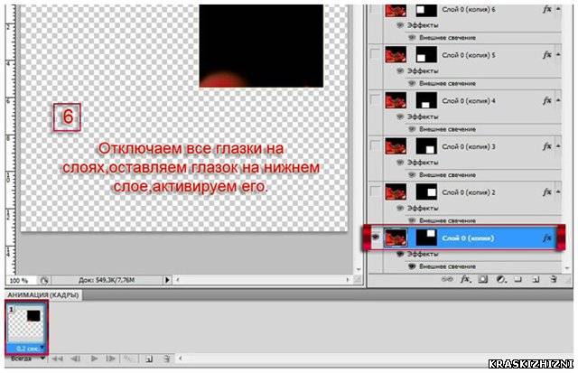Select layer name Слой 0 (копия) 5
This screenshot has width=578, height=373.
point(468,55)
